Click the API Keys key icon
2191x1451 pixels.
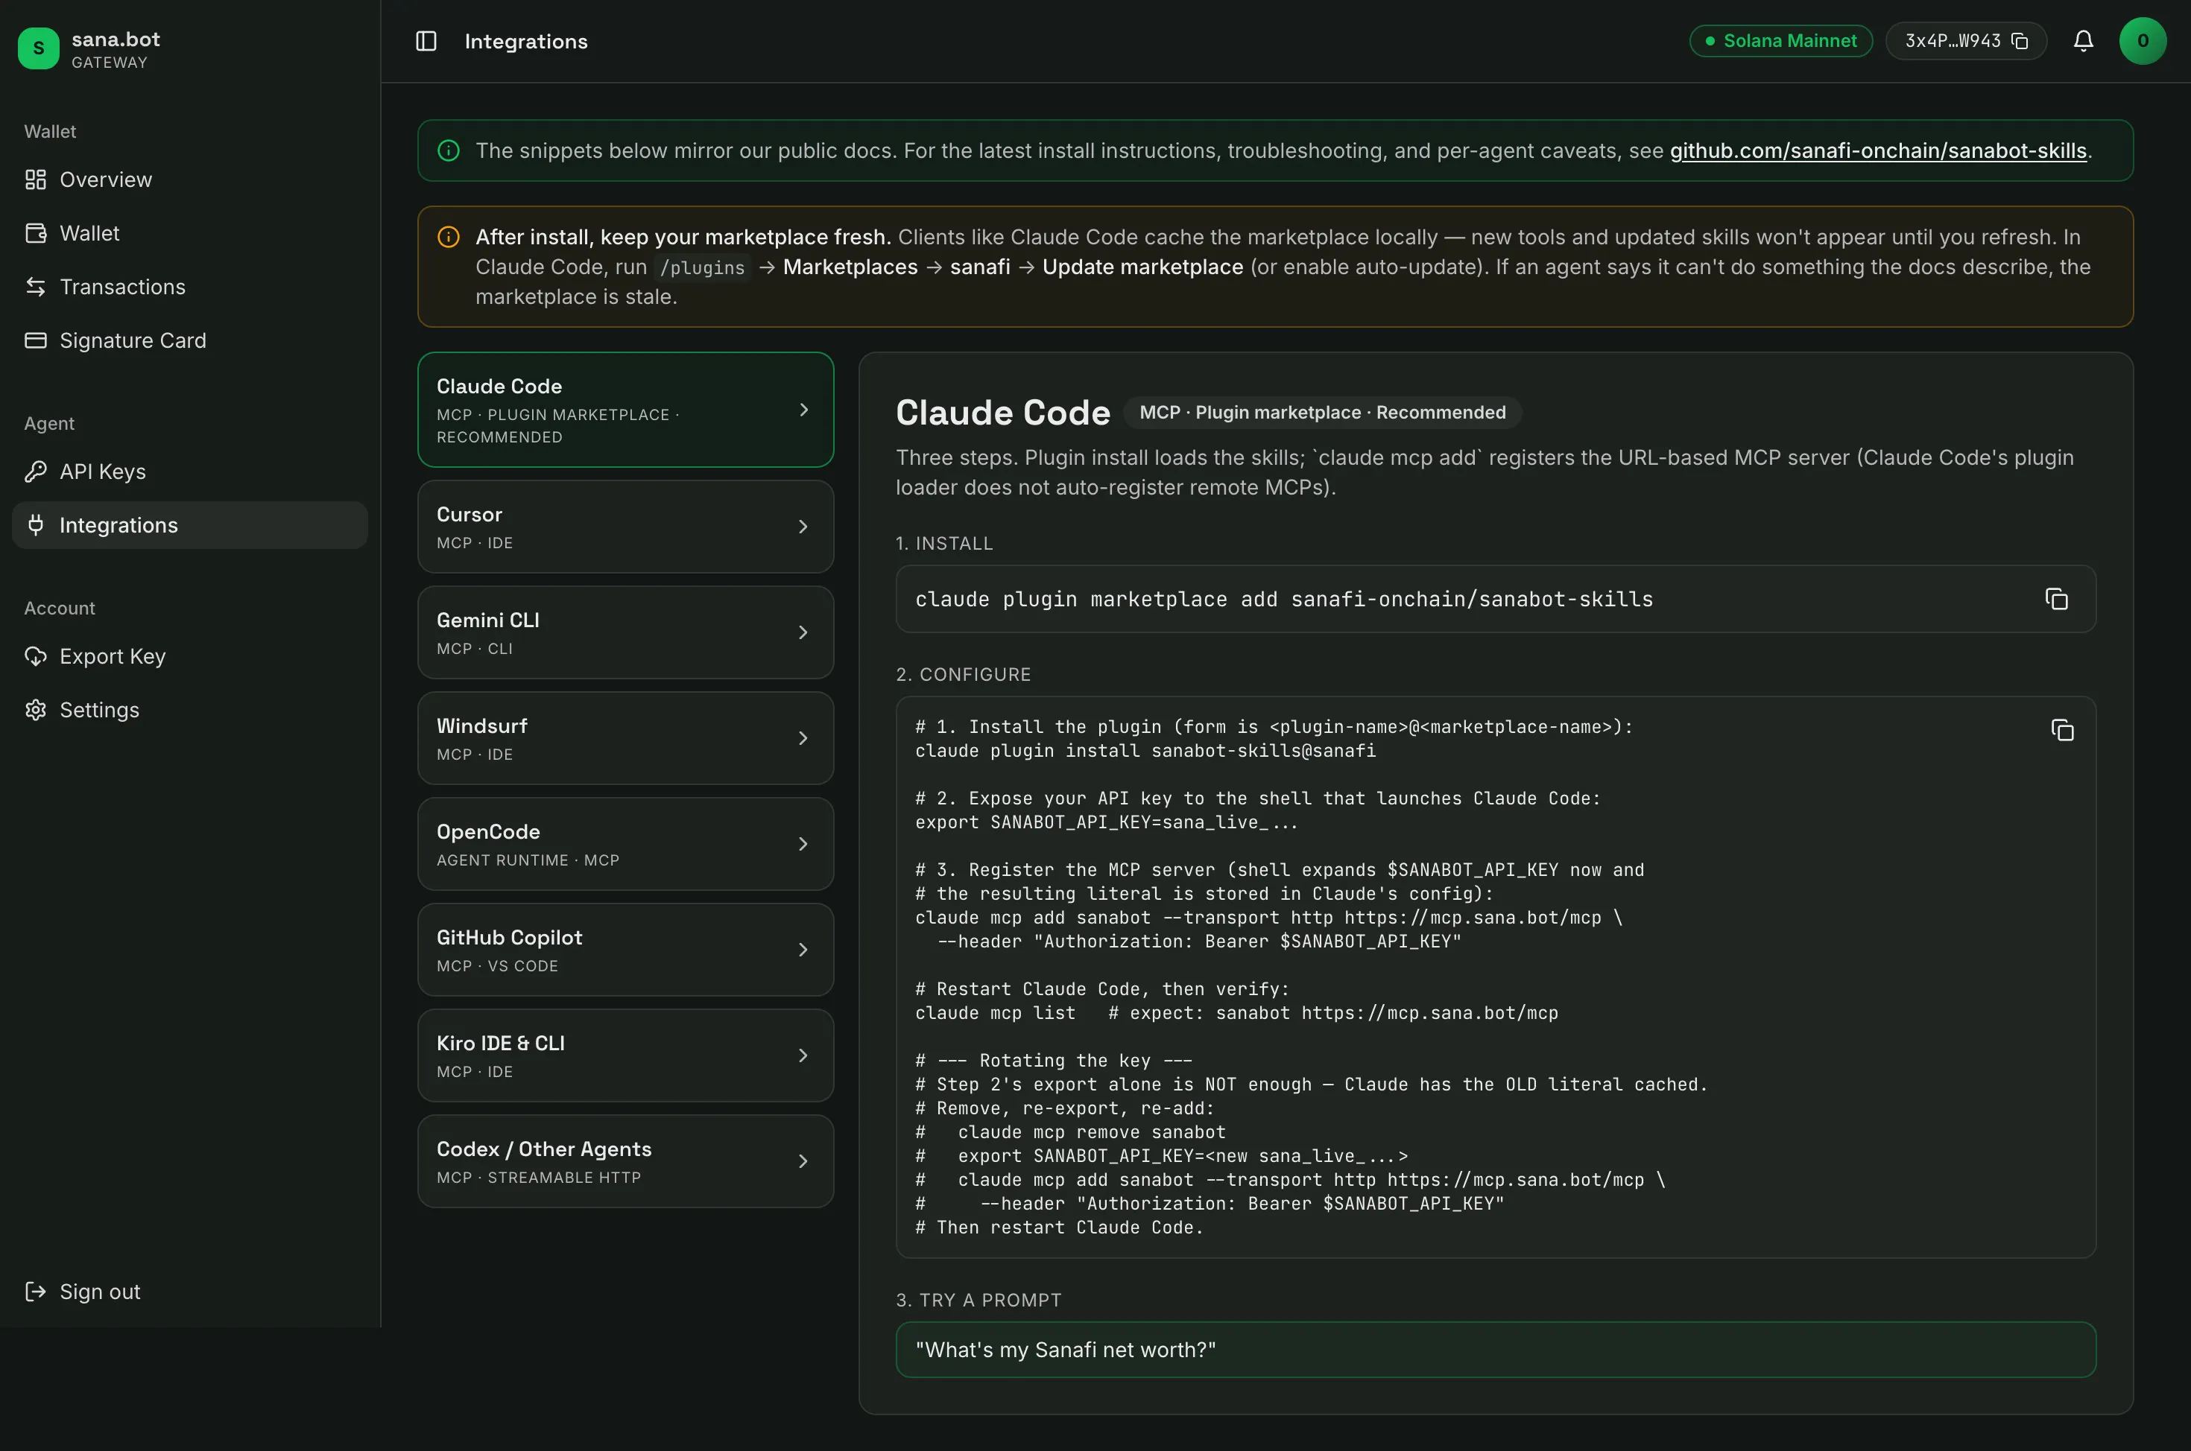35,472
